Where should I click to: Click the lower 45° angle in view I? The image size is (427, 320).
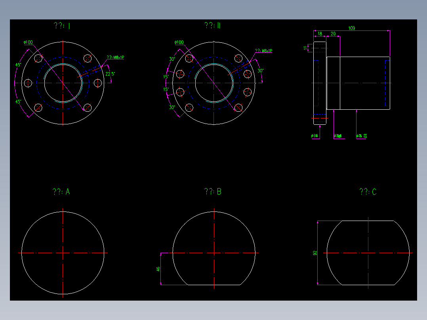point(18,101)
